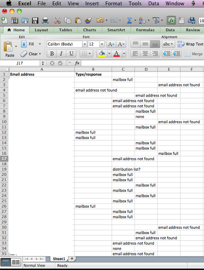Click Wrap Text button
204x270 pixels.
(x=190, y=44)
